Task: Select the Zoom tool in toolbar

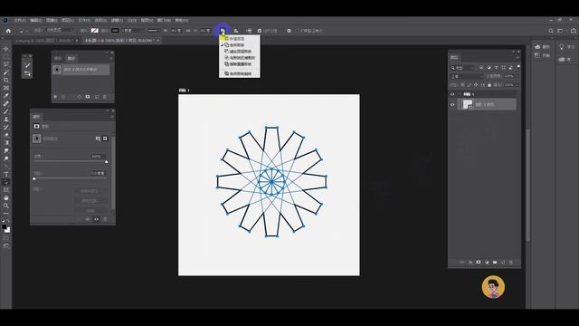Action: (x=6, y=206)
